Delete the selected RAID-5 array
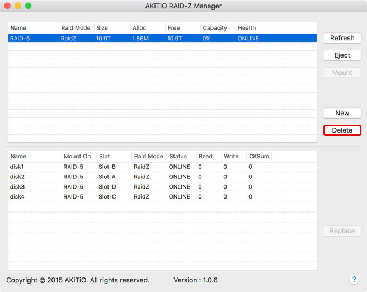The height and width of the screenshot is (292, 367). [342, 130]
